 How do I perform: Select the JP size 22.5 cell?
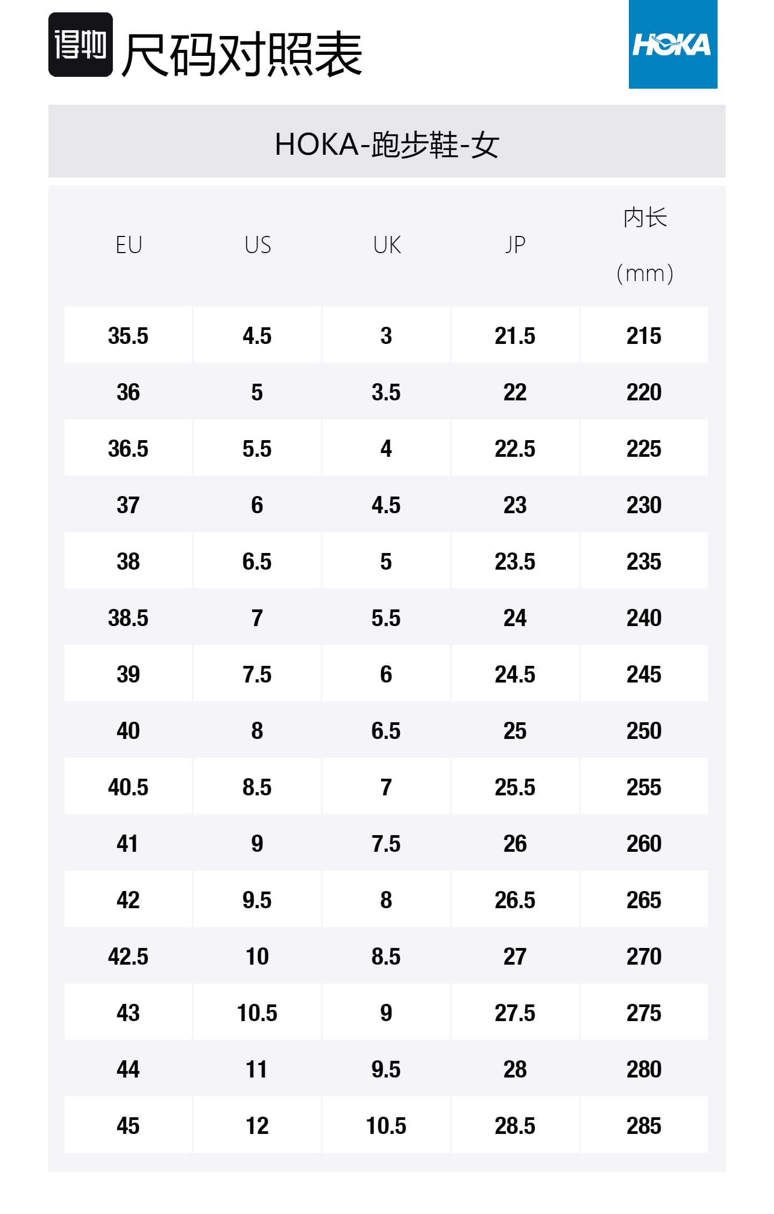(515, 449)
